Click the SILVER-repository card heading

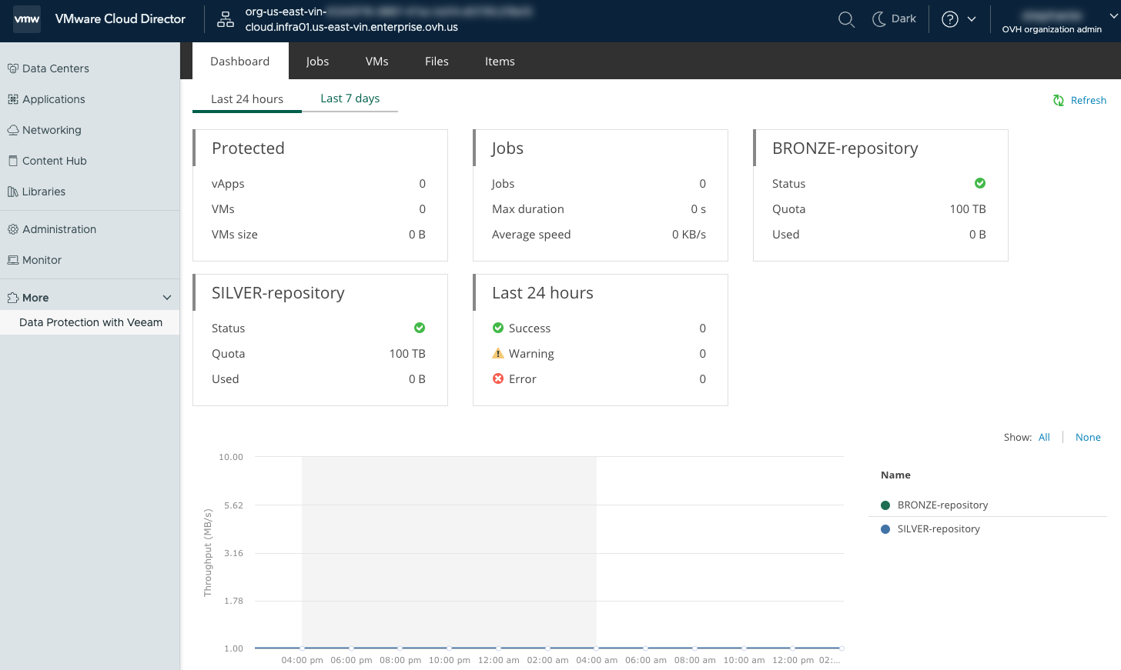coord(278,293)
